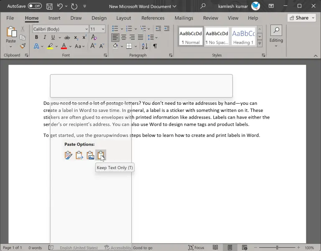The height and width of the screenshot is (251, 321).
Task: Open the font name dropdown
Action: point(87,29)
